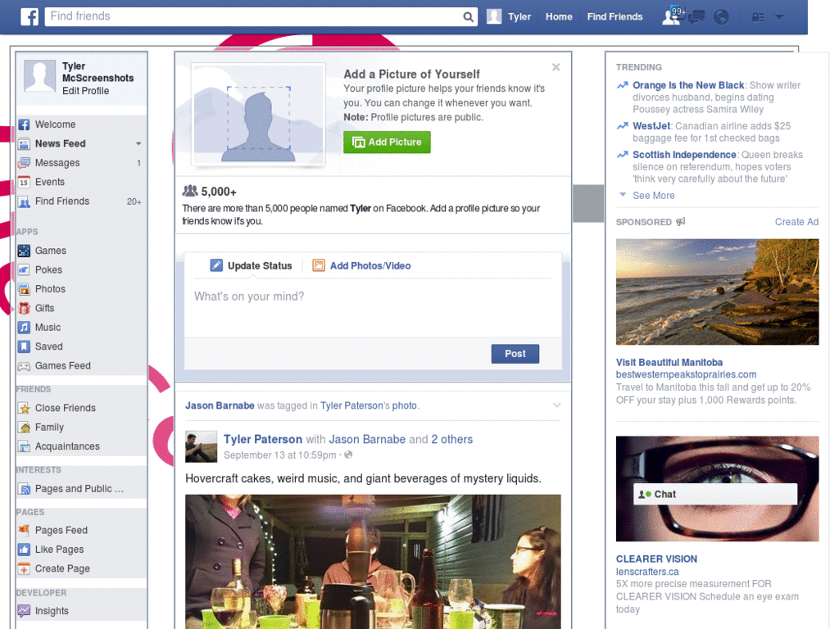Open the 2 others tagged link

click(452, 440)
